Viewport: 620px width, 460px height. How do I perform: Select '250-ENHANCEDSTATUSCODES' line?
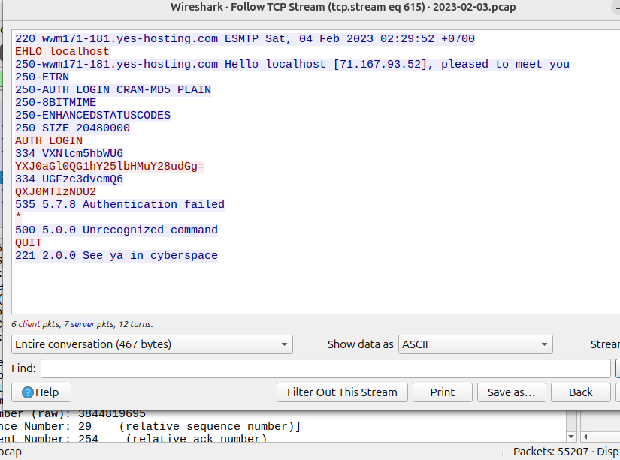coord(92,116)
